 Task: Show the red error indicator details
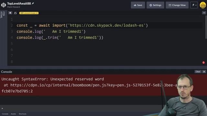pyautogui.click(x=203, y=63)
